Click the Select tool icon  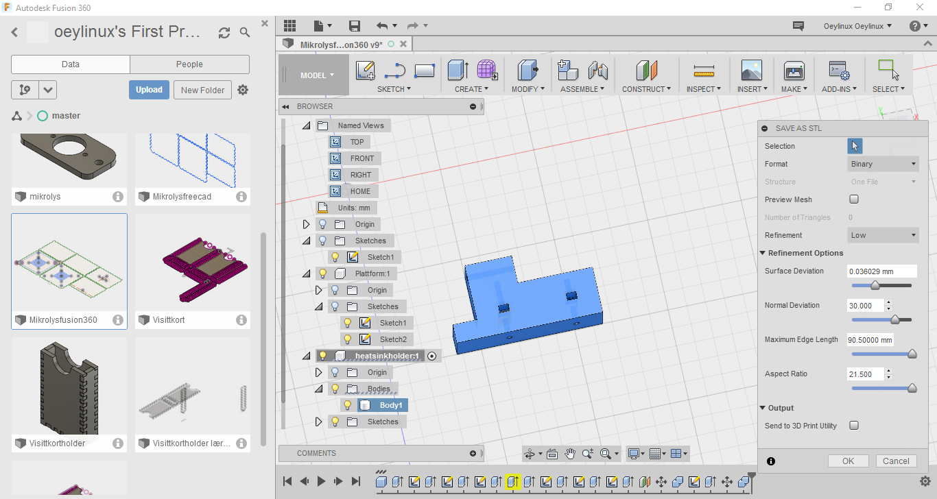tap(889, 70)
